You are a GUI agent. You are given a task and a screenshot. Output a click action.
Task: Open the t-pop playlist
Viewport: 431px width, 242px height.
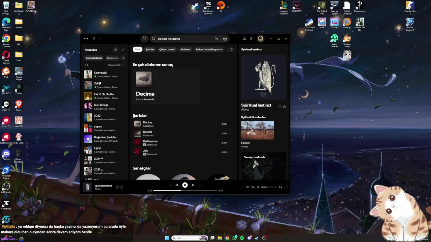(105, 150)
